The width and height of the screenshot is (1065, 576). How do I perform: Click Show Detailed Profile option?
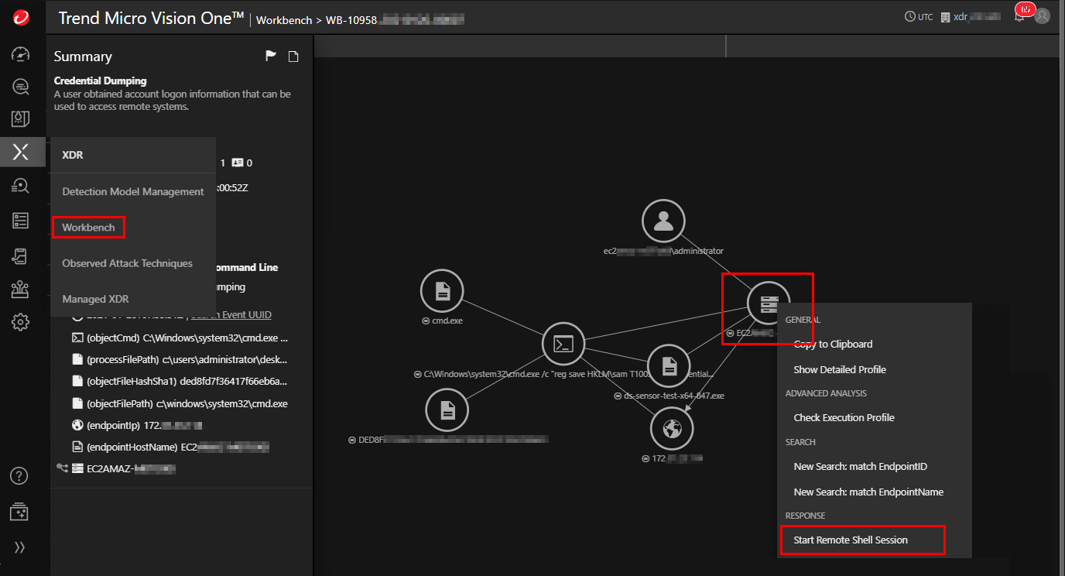pyautogui.click(x=840, y=369)
